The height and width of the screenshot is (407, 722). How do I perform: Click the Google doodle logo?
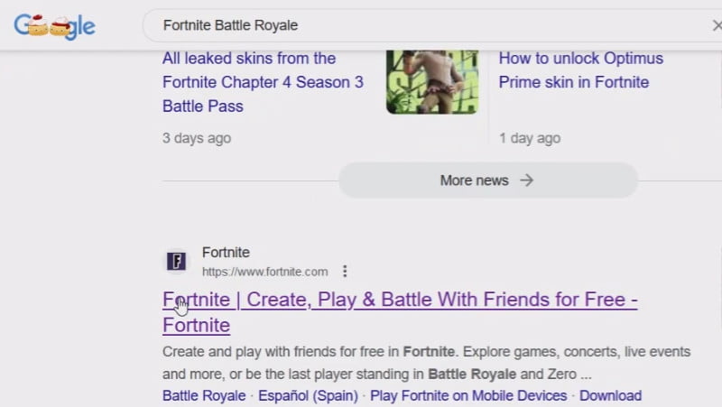tap(54, 26)
